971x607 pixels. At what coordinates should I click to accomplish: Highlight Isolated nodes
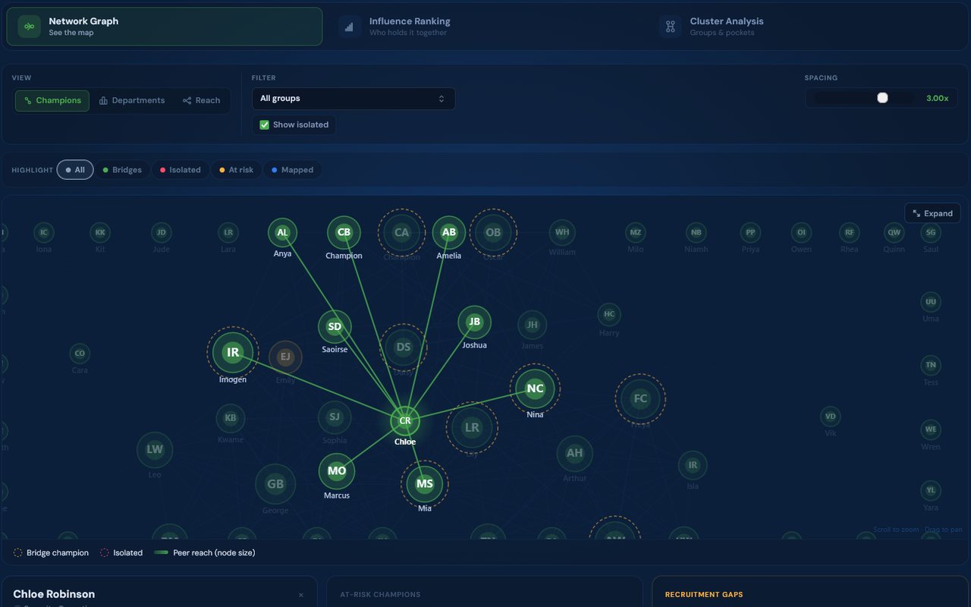click(x=180, y=170)
